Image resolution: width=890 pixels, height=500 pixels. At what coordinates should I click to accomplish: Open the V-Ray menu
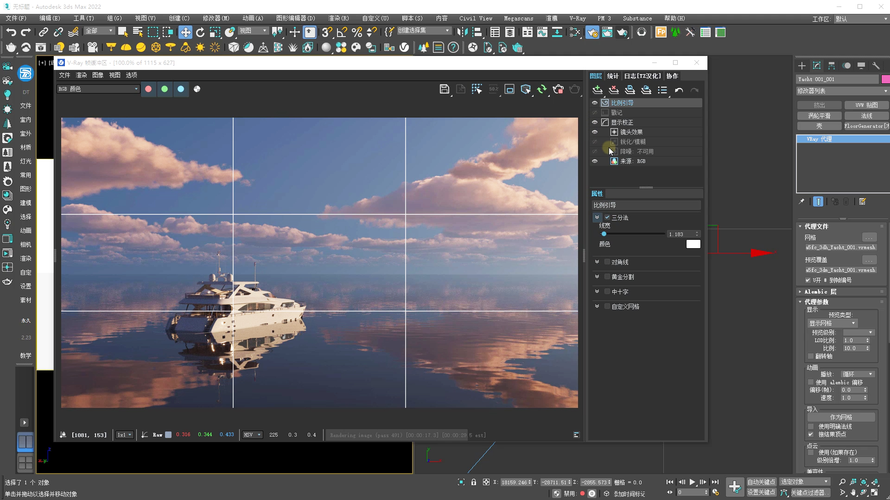pos(577,19)
